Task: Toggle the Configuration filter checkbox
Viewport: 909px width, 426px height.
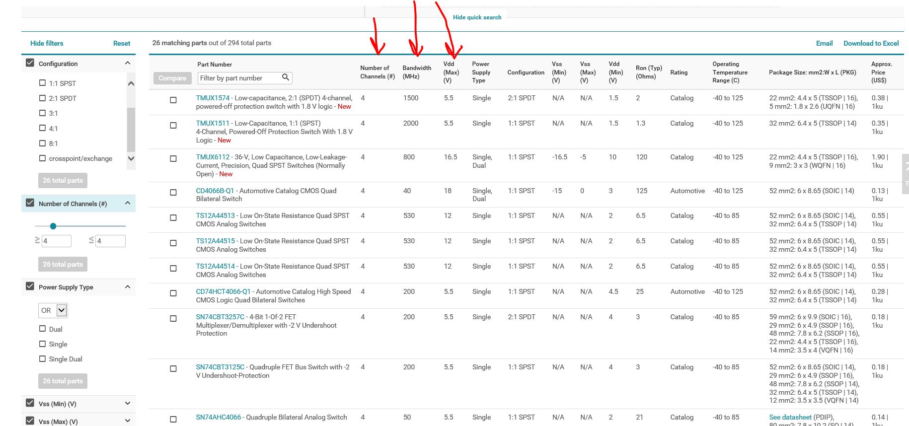Action: click(x=30, y=63)
